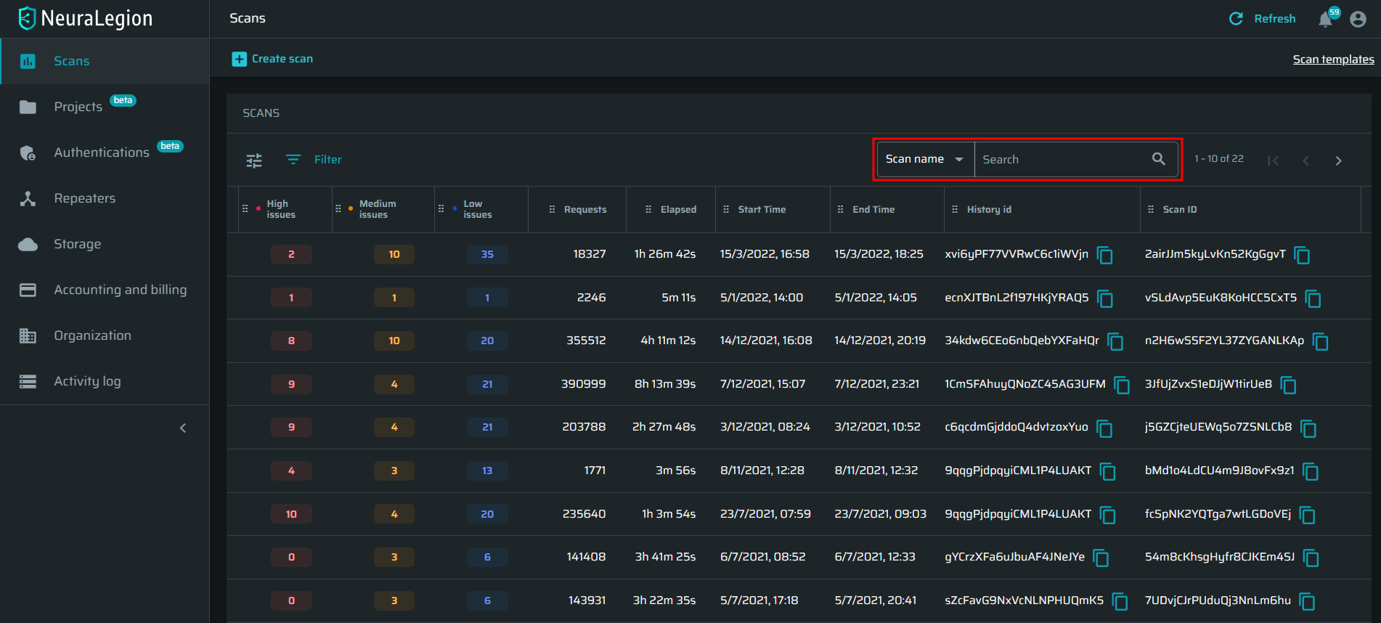Click the Scans chart icon in sidebar
This screenshot has width=1381, height=623.
(28, 61)
